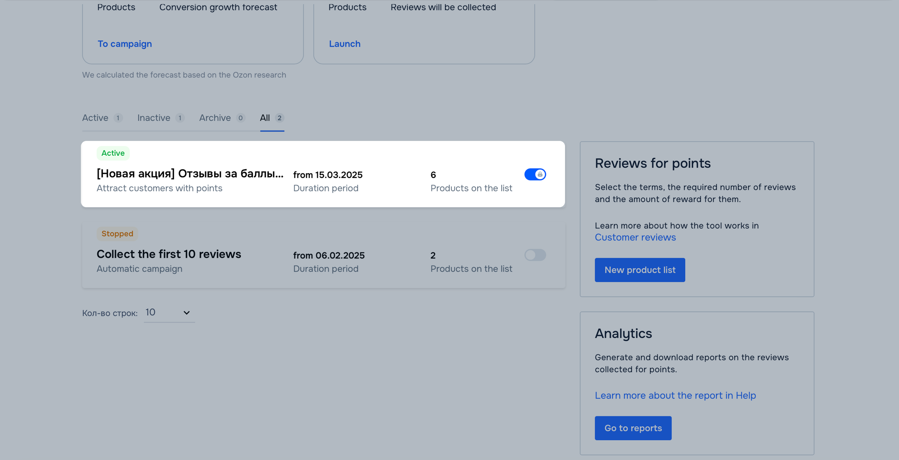Open the Отзывы за баллы campaign title
Image resolution: width=899 pixels, height=460 pixels.
click(x=190, y=173)
